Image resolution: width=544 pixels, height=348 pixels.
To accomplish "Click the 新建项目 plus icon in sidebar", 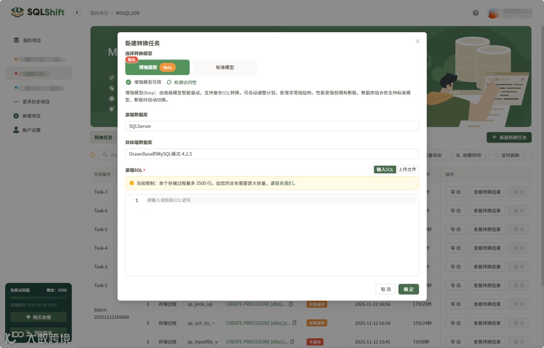I will click(x=16, y=116).
